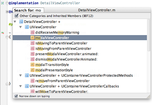Collapse the UIContainerViewControllerCallbacks node

[20, 86]
